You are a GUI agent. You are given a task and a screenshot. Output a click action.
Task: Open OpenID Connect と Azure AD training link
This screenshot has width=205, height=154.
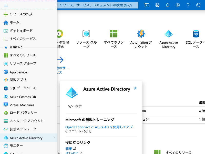tap(100, 127)
